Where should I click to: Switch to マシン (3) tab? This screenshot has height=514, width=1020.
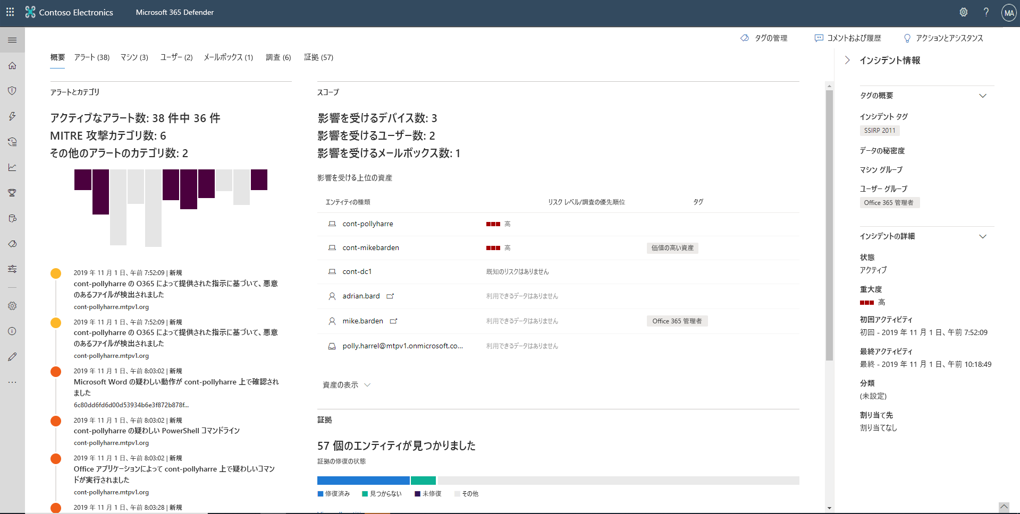(134, 57)
